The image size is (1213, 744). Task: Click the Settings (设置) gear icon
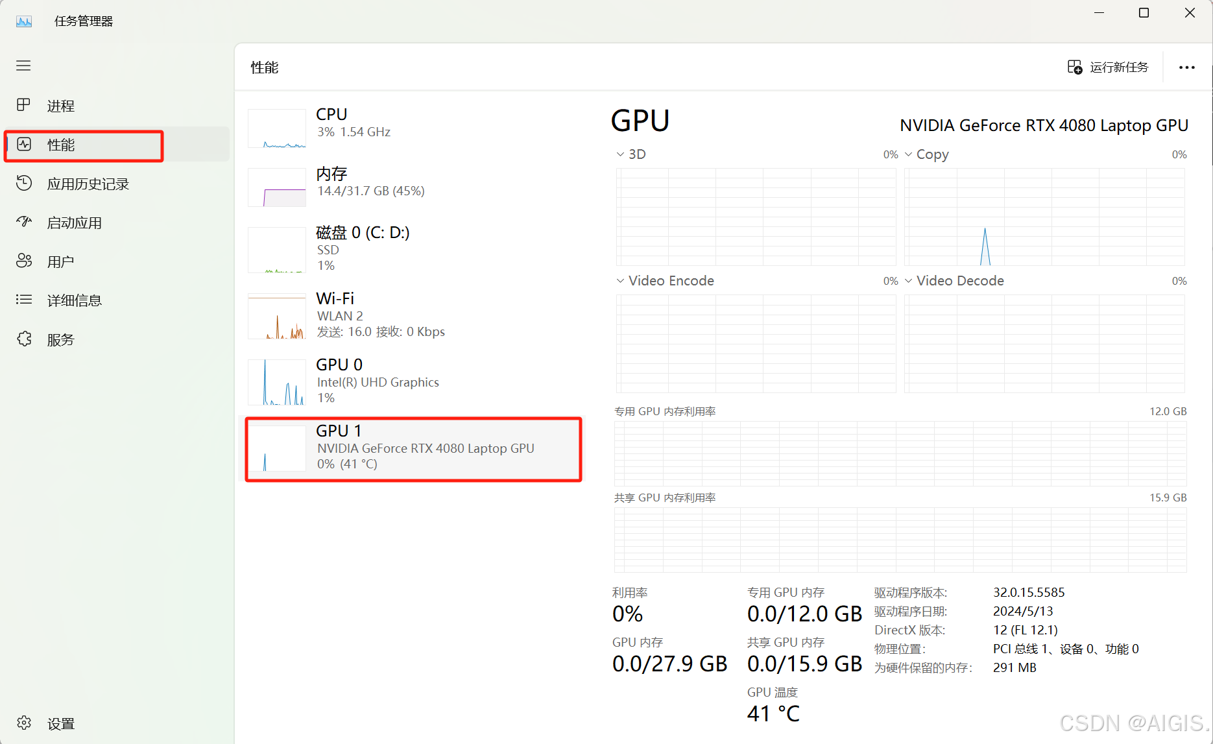click(24, 723)
